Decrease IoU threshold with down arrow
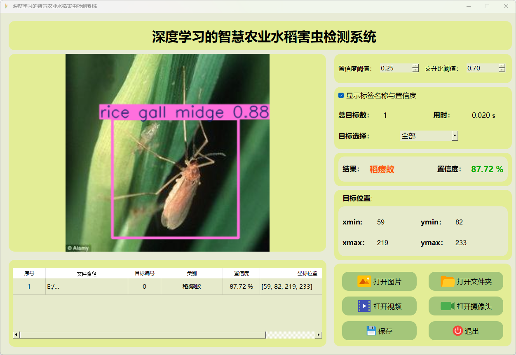Image resolution: width=516 pixels, height=355 pixels. [502, 70]
